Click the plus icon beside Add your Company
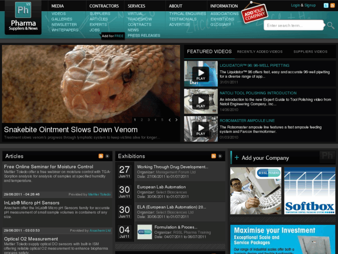 pyautogui.click(x=237, y=158)
